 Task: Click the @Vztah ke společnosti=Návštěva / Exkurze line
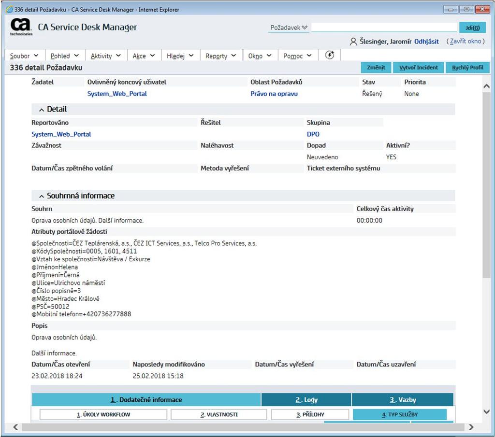[91, 259]
